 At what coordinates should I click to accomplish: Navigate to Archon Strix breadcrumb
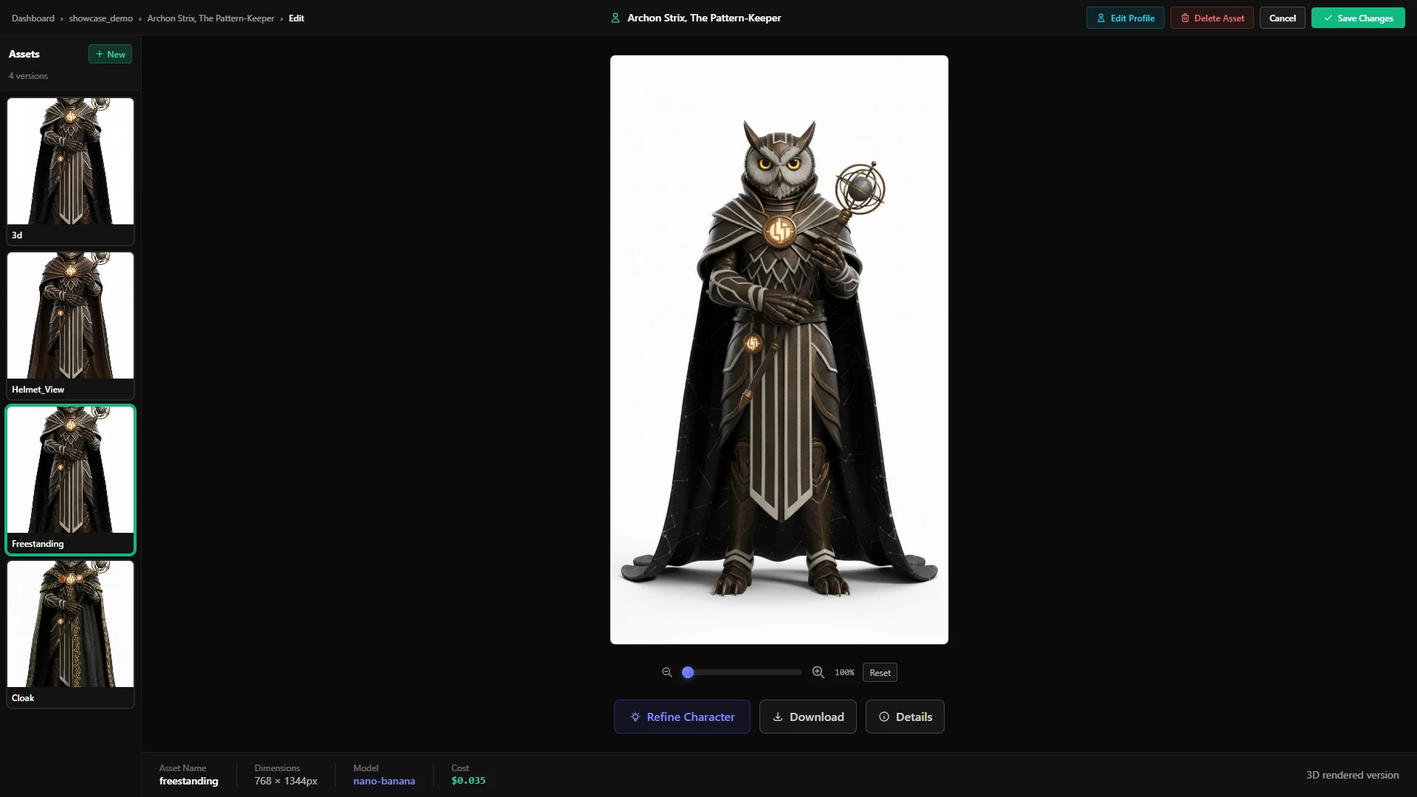click(x=210, y=18)
